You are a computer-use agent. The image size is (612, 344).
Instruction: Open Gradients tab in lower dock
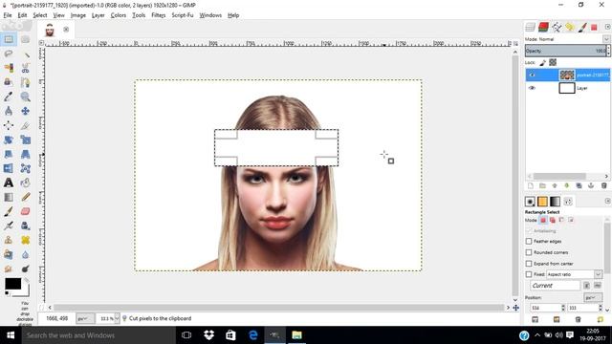coord(555,202)
